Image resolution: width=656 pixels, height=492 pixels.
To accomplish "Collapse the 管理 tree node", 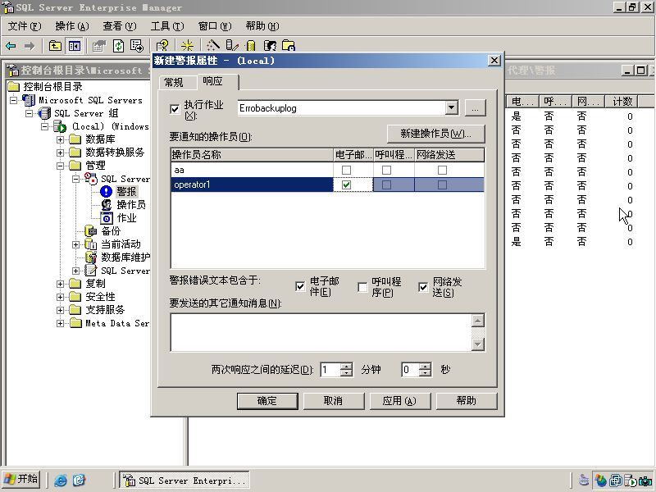I will 60,166.
